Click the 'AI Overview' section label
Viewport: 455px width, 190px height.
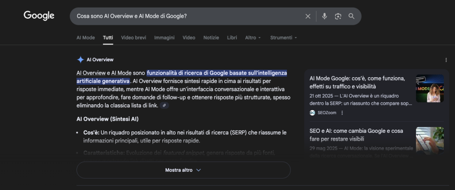click(100, 60)
